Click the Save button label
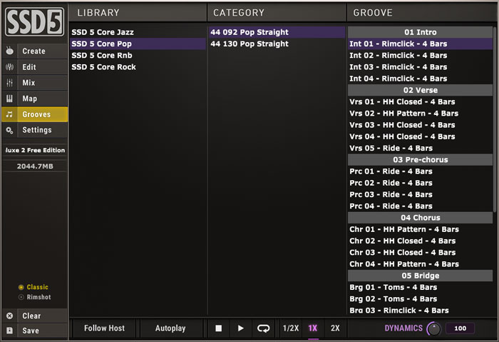 click(x=31, y=331)
